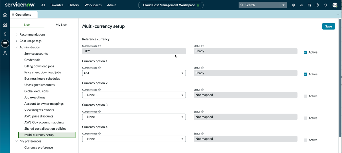Expand the Cost usage tags node

pos(16,41)
